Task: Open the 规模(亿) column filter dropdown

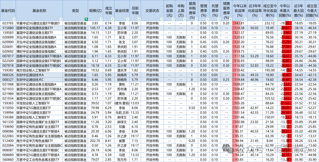Action: click(x=100, y=19)
